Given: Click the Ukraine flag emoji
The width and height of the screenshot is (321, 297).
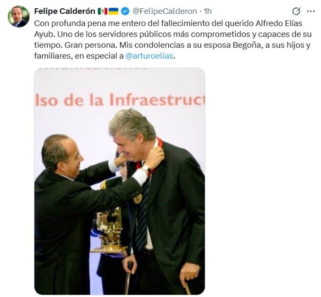Looking at the screenshot, I should click(x=113, y=11).
